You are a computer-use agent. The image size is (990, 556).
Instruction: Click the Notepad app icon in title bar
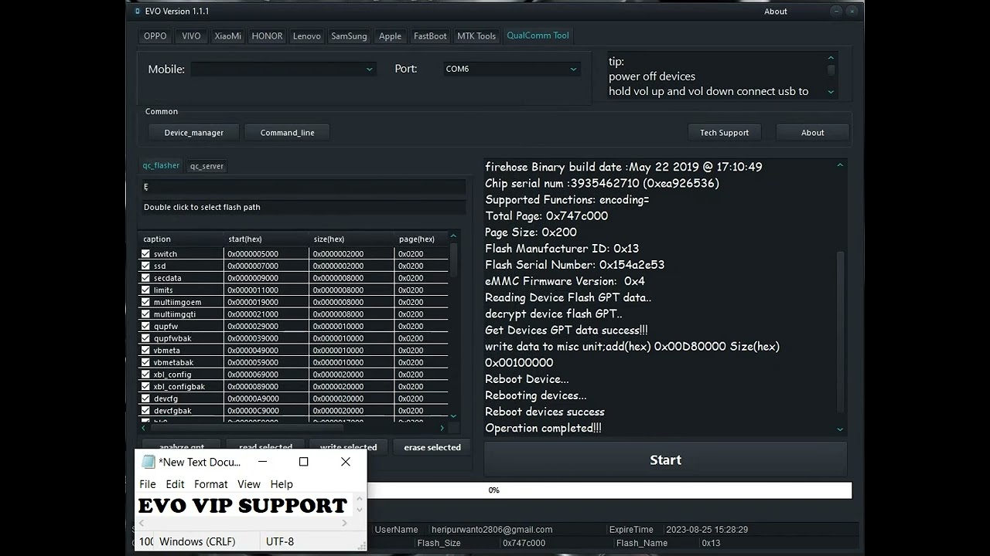(x=148, y=462)
